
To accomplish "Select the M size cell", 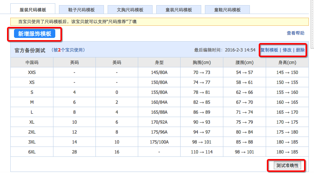I will [x=32, y=102].
